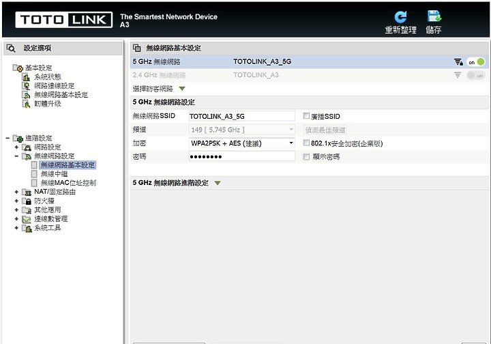
Task: Click the panel icon beside 無線網路基本設定 header
Action: click(x=137, y=48)
